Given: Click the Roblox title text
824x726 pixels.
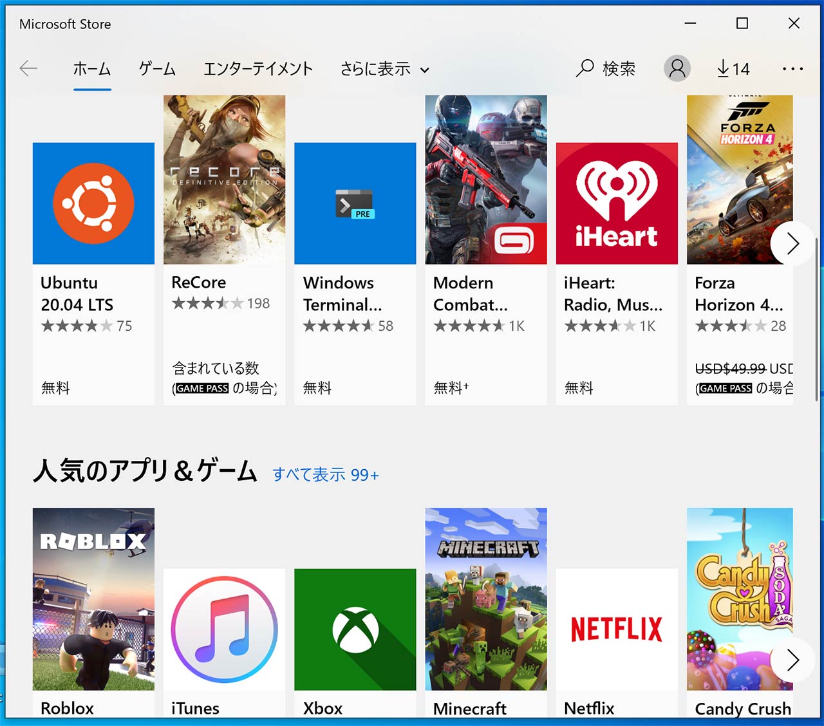Looking at the screenshot, I should pyautogui.click(x=67, y=708).
